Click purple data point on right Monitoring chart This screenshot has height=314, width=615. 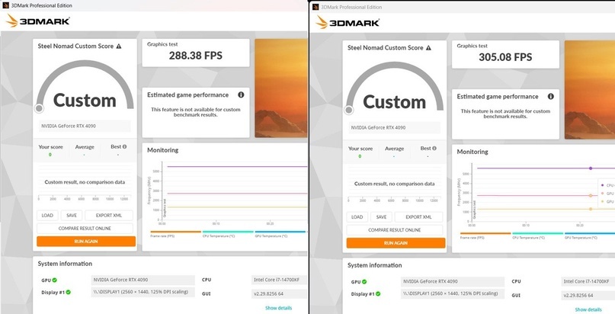591,168
